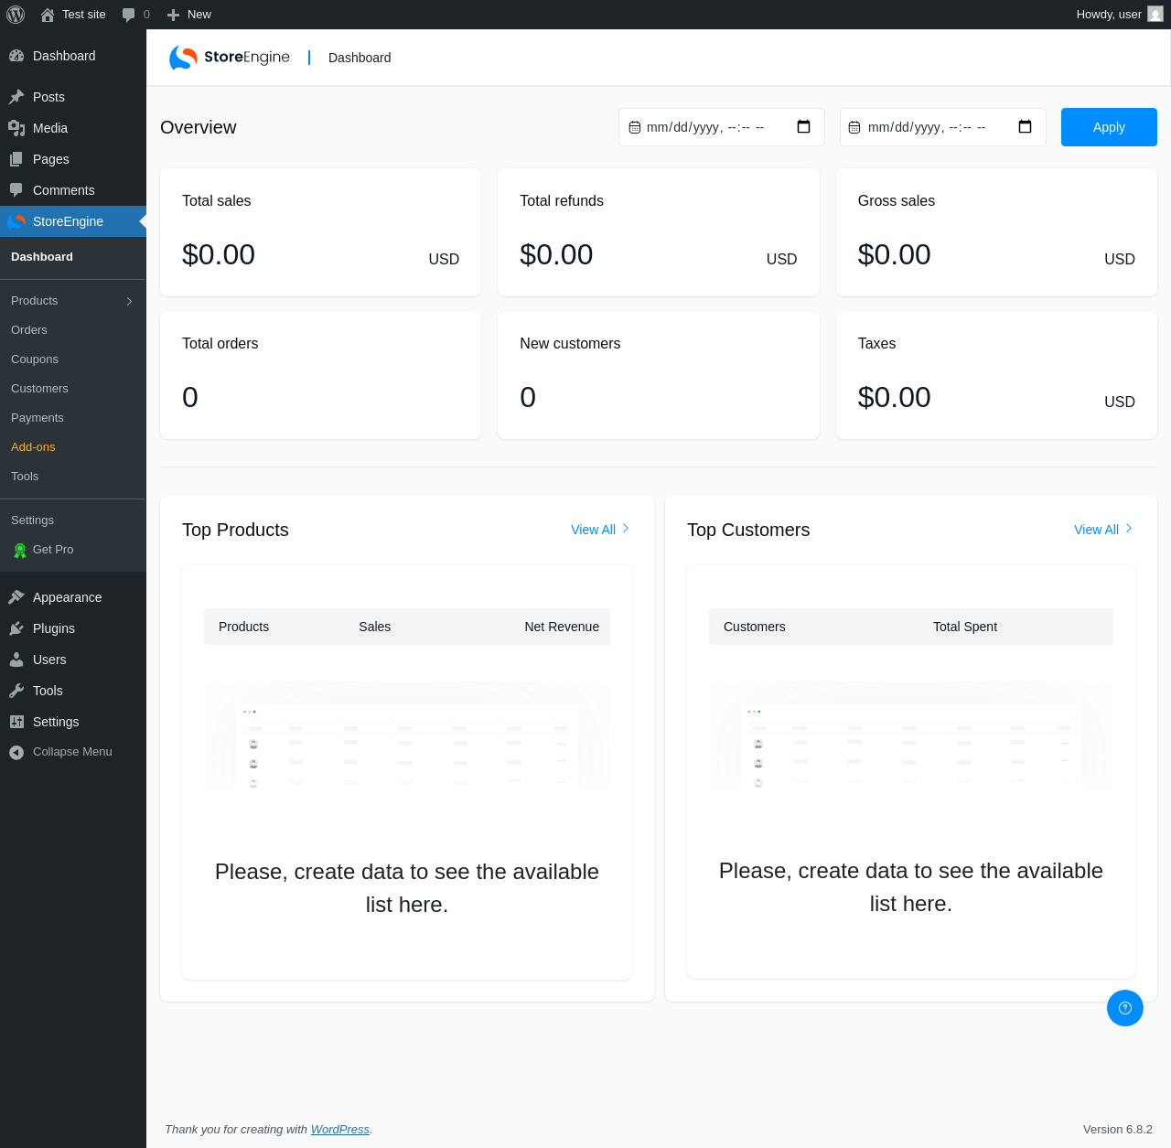
Task: Click the Tools wrench icon
Action: click(x=16, y=691)
